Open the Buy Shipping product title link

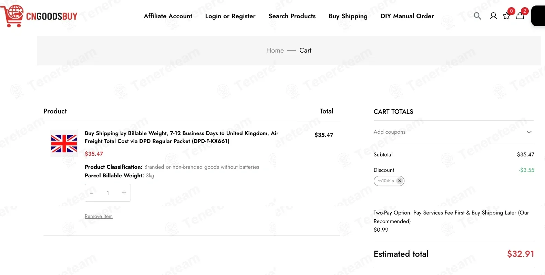[x=182, y=137]
